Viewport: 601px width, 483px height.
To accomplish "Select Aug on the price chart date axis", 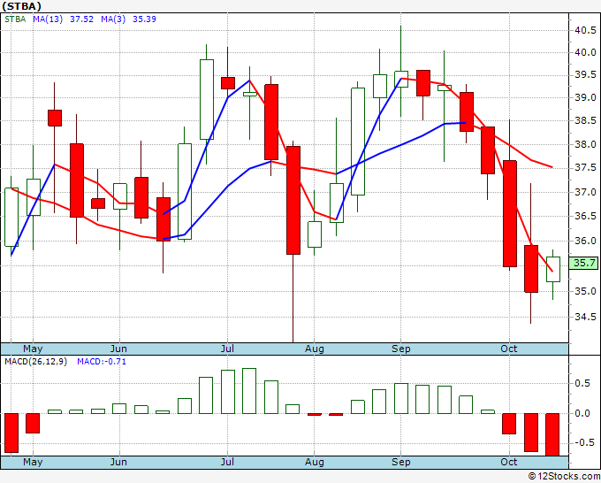I will (315, 349).
